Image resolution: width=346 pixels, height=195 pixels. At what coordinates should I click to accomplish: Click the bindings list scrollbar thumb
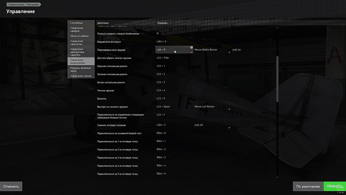pyautogui.click(x=277, y=79)
